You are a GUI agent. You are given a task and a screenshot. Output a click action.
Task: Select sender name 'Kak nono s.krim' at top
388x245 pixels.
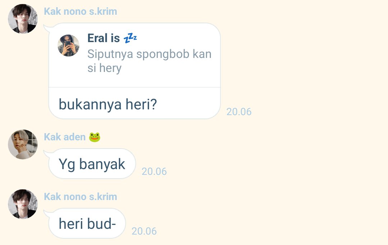80,12
